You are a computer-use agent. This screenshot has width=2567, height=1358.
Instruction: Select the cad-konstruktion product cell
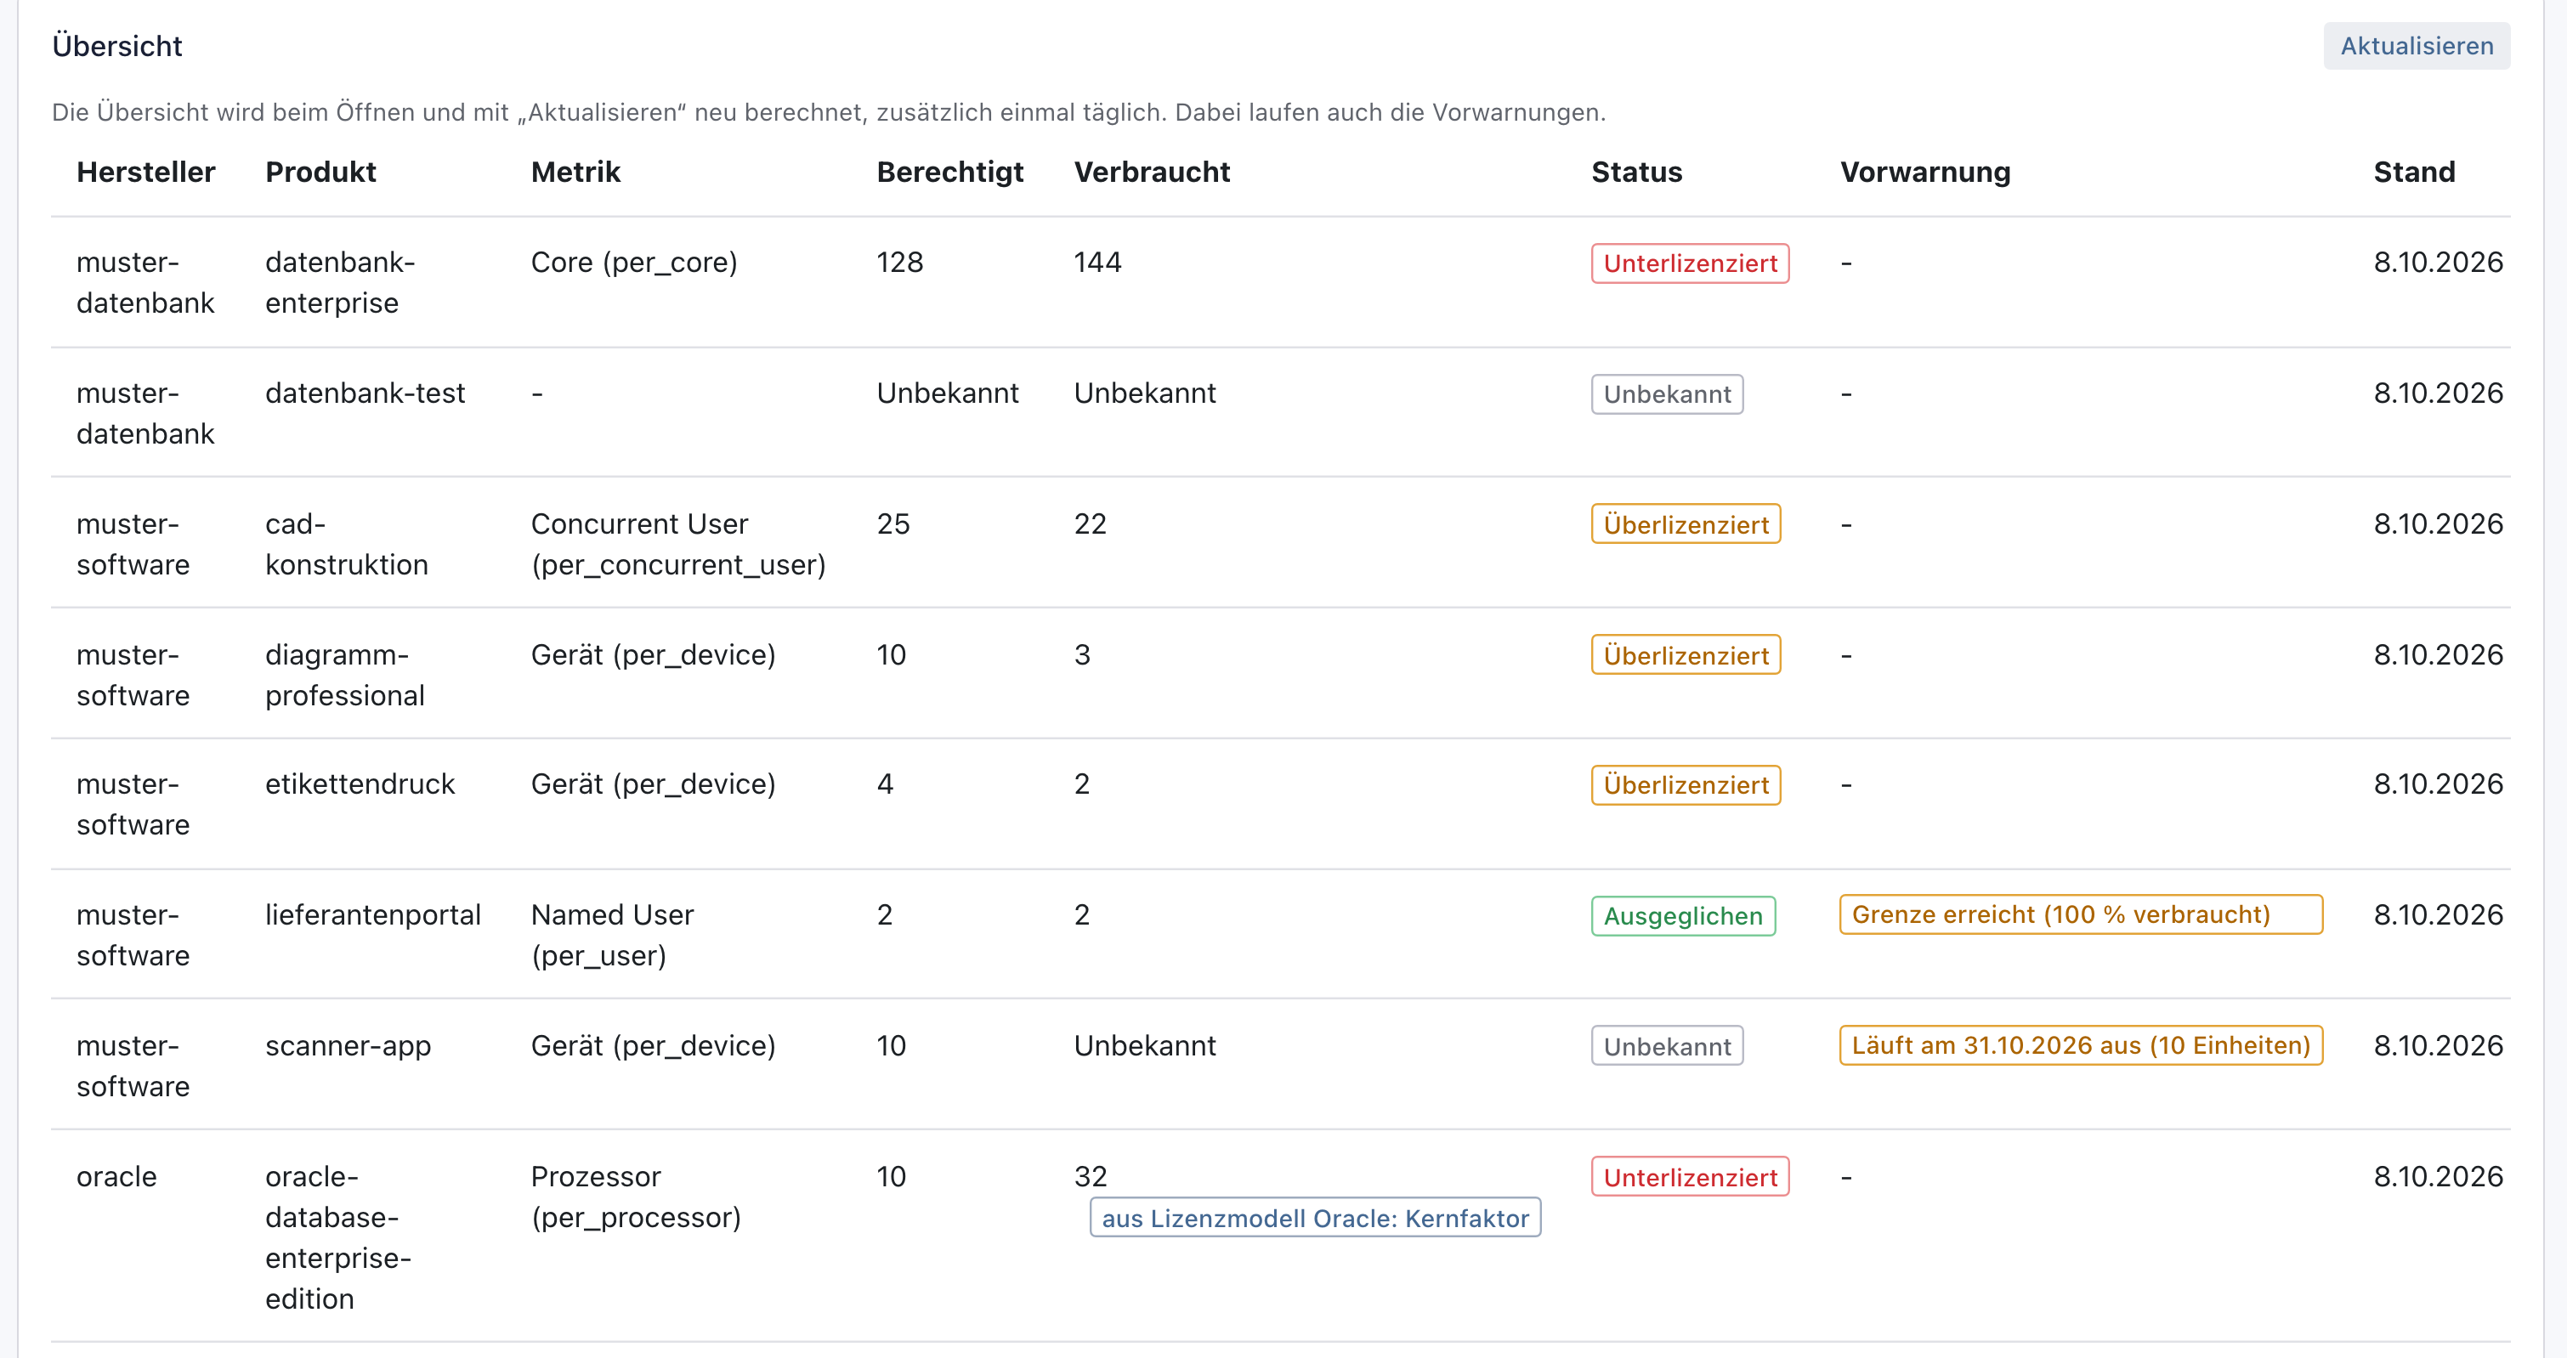347,544
